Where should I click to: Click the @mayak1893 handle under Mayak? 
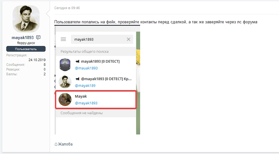86,103
